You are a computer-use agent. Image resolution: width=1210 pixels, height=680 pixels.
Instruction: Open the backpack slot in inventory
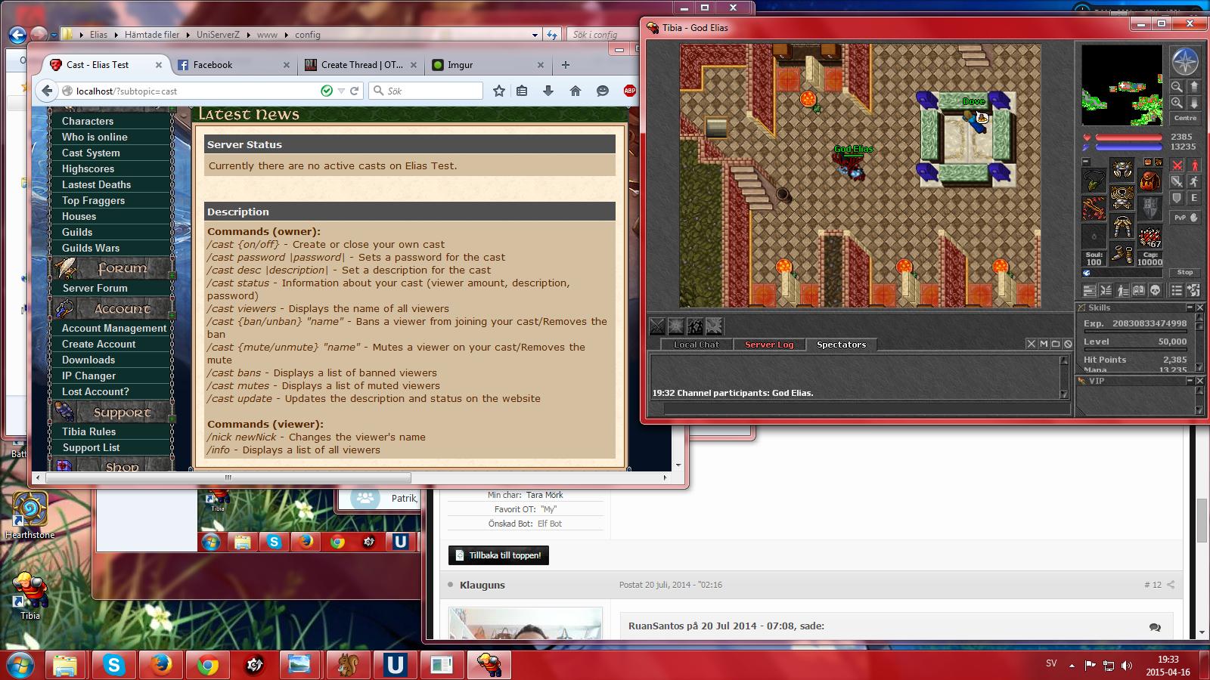pos(1149,181)
